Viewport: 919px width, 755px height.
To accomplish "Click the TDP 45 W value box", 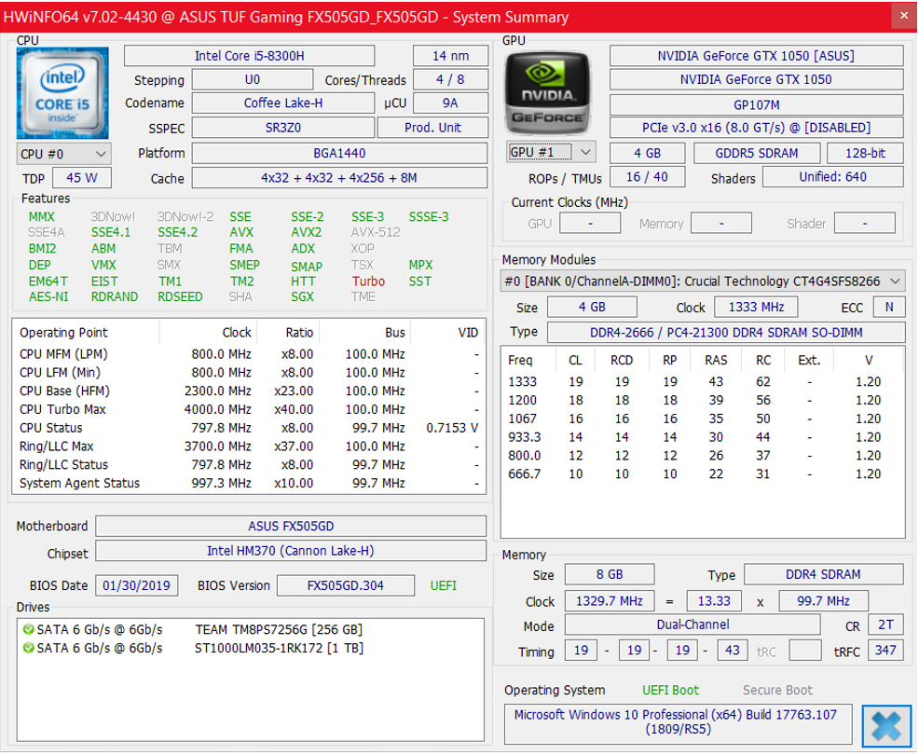I will [x=82, y=178].
